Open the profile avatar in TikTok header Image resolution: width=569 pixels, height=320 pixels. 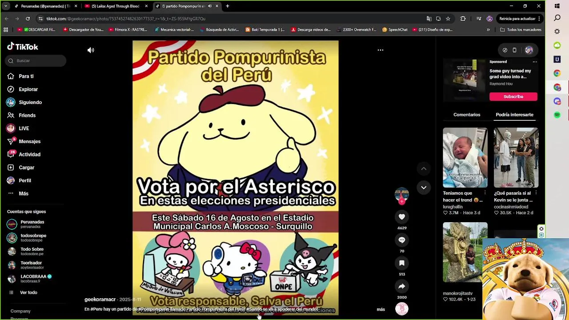click(529, 50)
